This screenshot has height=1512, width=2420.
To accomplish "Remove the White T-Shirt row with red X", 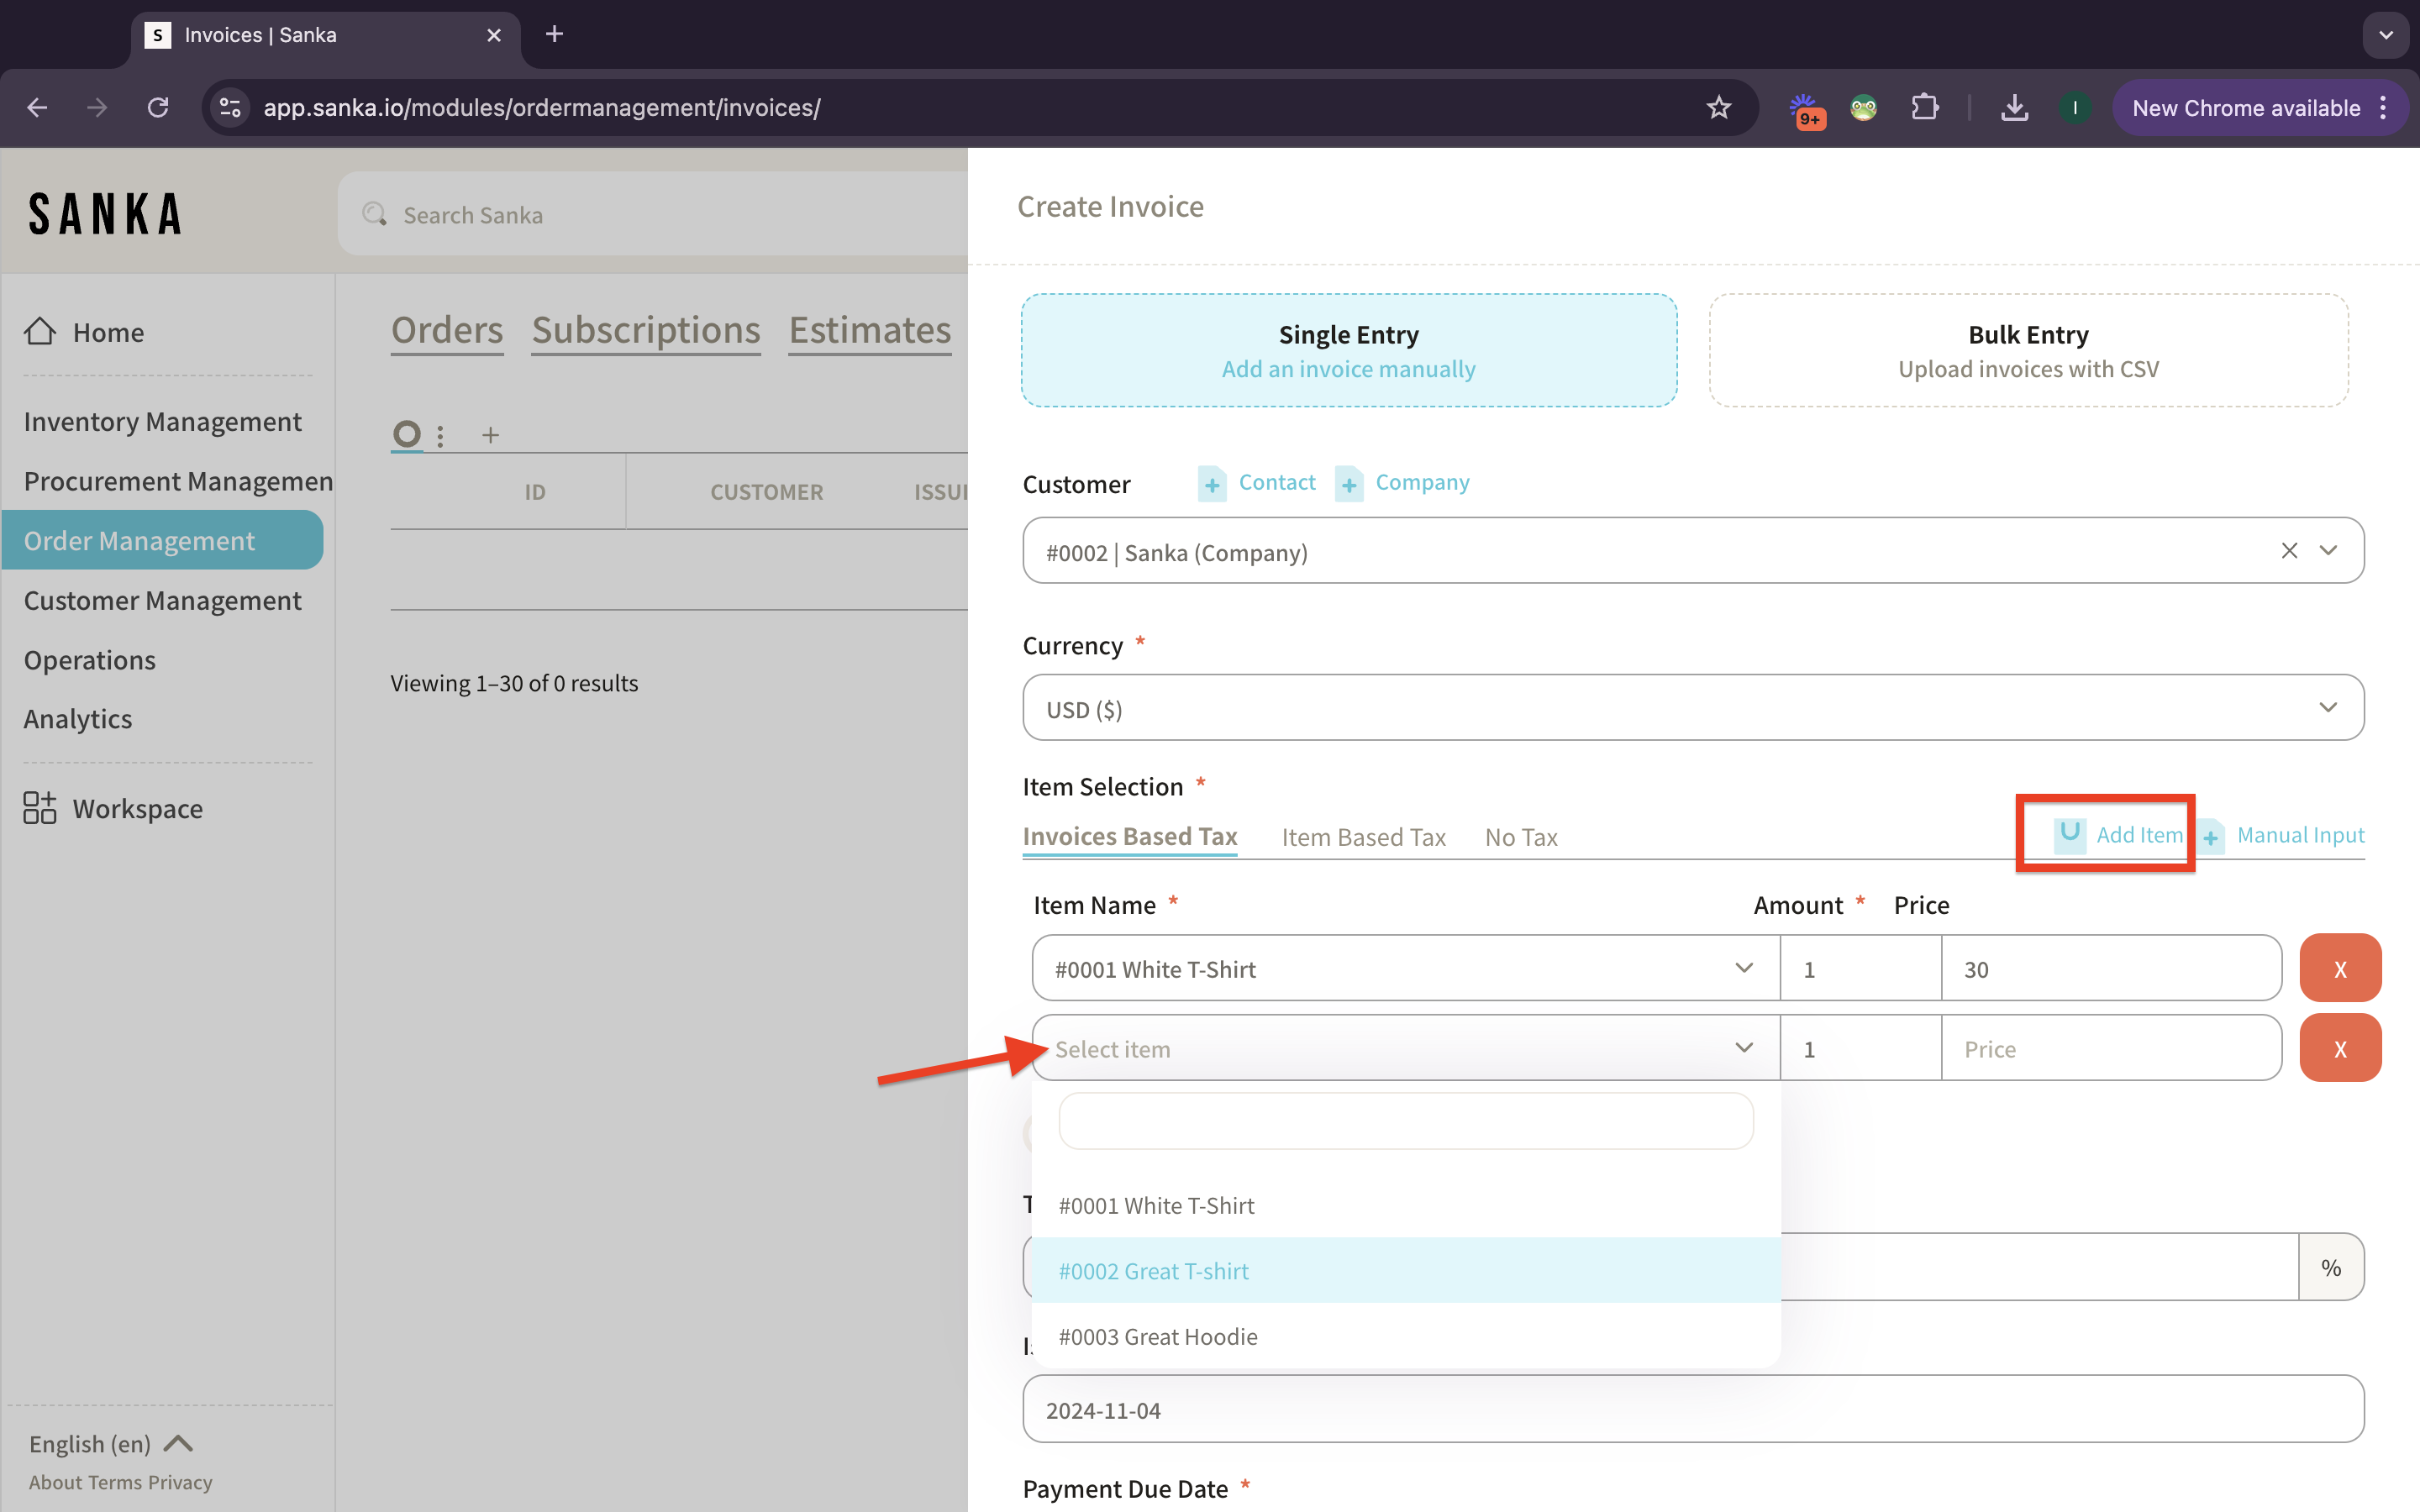I will (x=2340, y=968).
